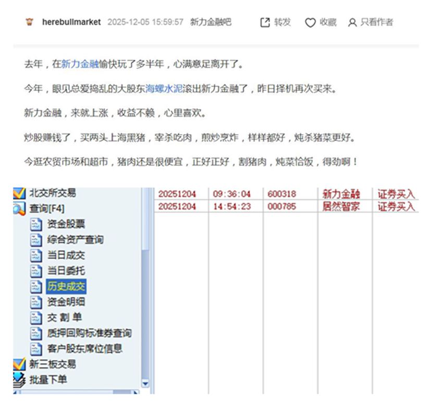Screen dimensions: 432x402
Task: Open the 资金明细 item
Action: (66, 302)
